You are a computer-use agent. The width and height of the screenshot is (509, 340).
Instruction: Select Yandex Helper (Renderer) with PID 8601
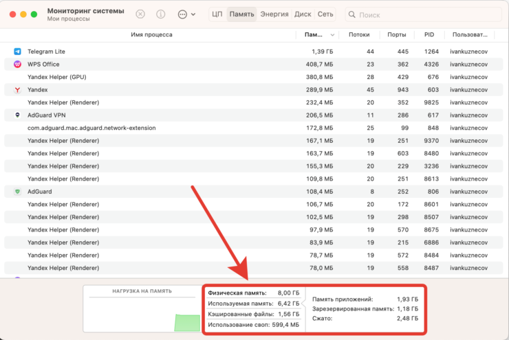(254, 204)
